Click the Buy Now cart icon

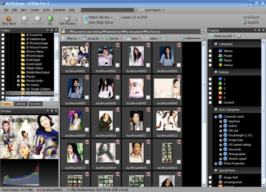[9, 19]
